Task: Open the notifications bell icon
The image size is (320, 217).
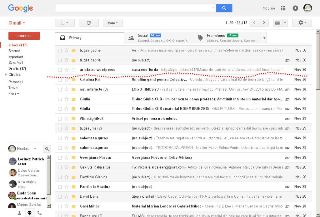Action: coord(295,8)
